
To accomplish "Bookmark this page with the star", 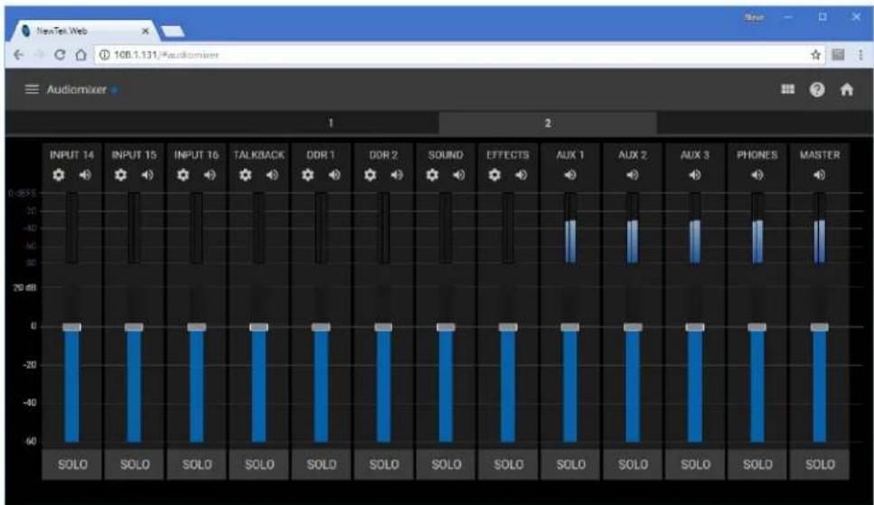I will point(815,54).
